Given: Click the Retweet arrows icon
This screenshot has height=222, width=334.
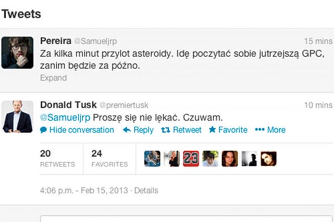Looking at the screenshot, I should point(166,130).
